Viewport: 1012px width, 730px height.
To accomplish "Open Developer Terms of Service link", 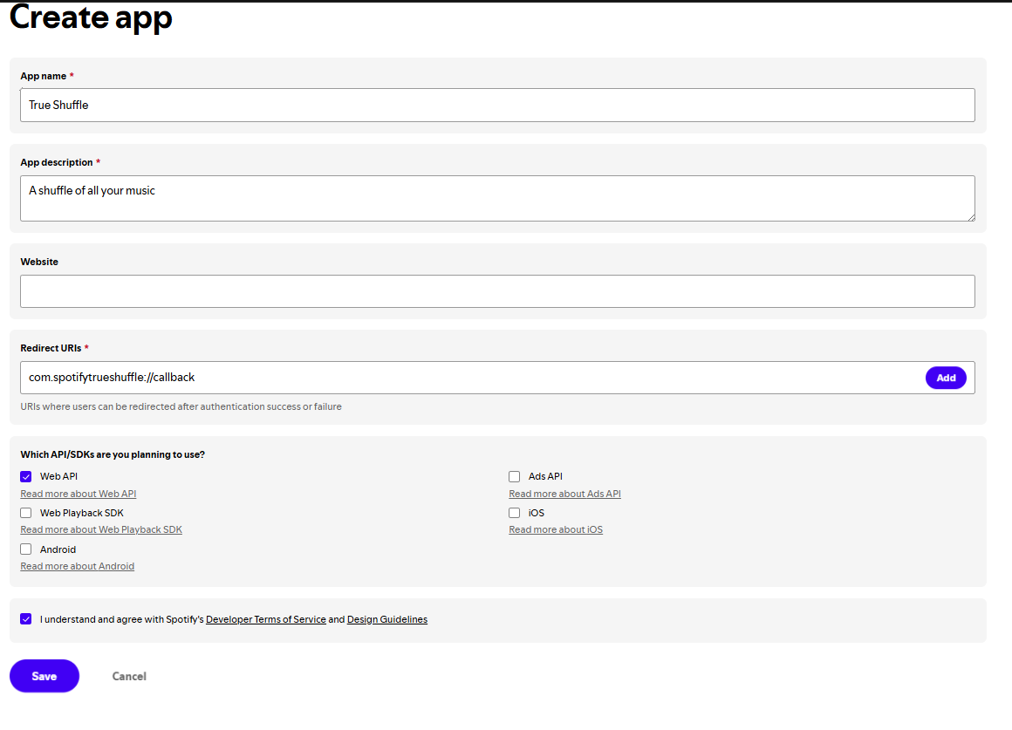I will click(x=266, y=619).
